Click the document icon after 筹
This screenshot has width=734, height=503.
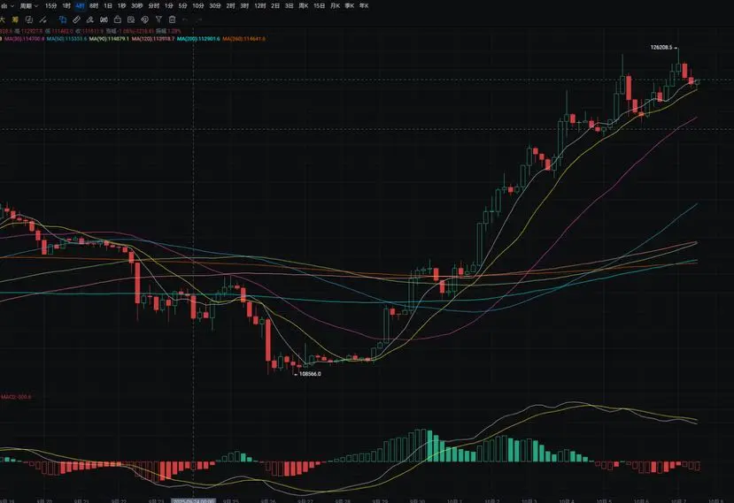click(x=29, y=19)
